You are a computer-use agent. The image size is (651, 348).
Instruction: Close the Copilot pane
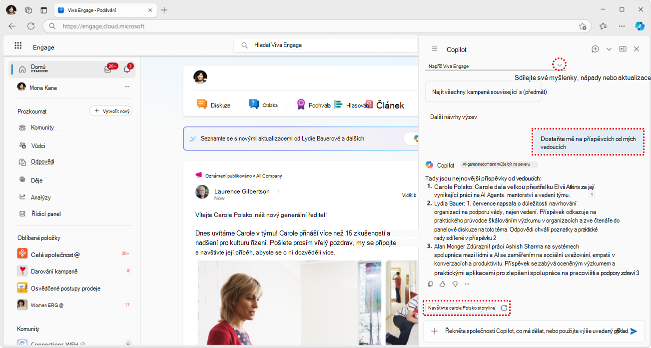[x=637, y=49]
